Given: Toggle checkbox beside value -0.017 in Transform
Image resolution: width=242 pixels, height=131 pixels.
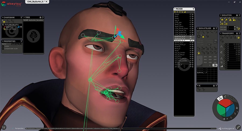Looking at the screenshot, I should (226, 44).
